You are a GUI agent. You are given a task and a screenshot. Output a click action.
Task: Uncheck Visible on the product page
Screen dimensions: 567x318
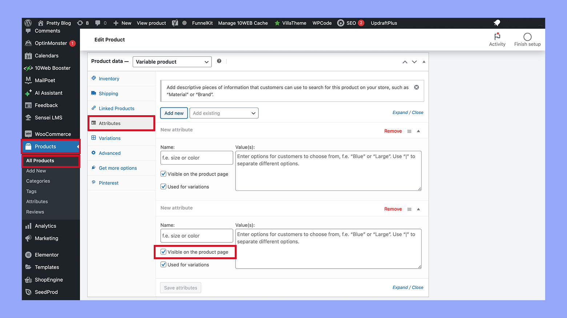tap(163, 251)
